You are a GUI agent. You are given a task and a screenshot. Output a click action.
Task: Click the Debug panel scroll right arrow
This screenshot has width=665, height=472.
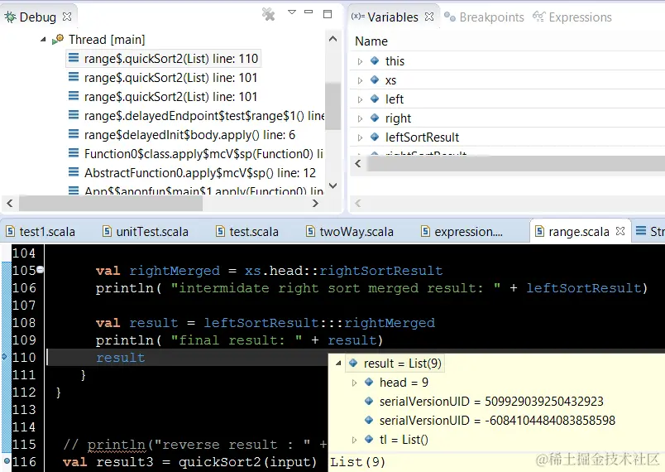pyautogui.click(x=315, y=204)
